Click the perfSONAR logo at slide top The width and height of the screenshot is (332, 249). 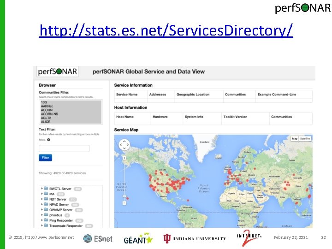click(302, 8)
